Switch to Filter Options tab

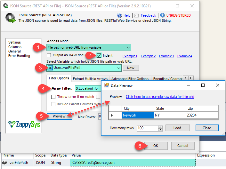coord(59,78)
